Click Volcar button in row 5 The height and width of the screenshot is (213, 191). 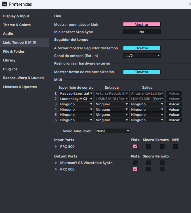pyautogui.click(x=174, y=115)
